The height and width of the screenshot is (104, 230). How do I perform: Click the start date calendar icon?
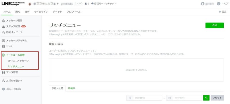(130, 98)
